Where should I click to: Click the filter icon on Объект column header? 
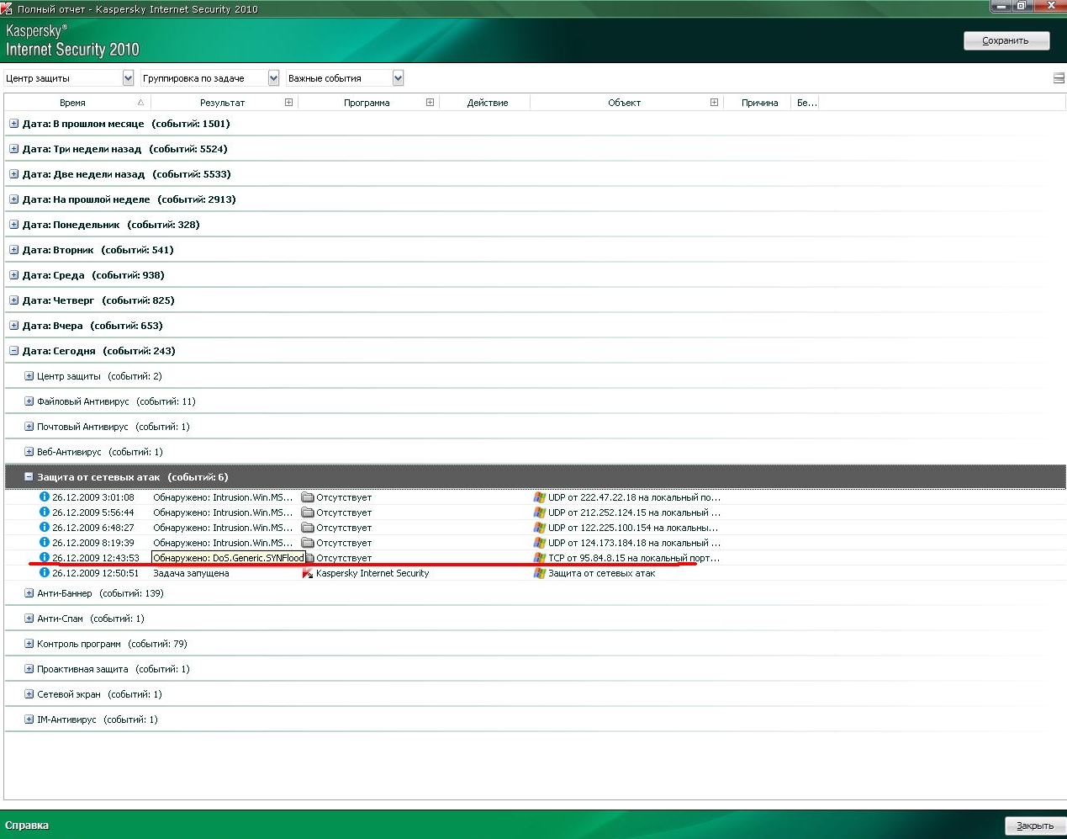click(714, 103)
